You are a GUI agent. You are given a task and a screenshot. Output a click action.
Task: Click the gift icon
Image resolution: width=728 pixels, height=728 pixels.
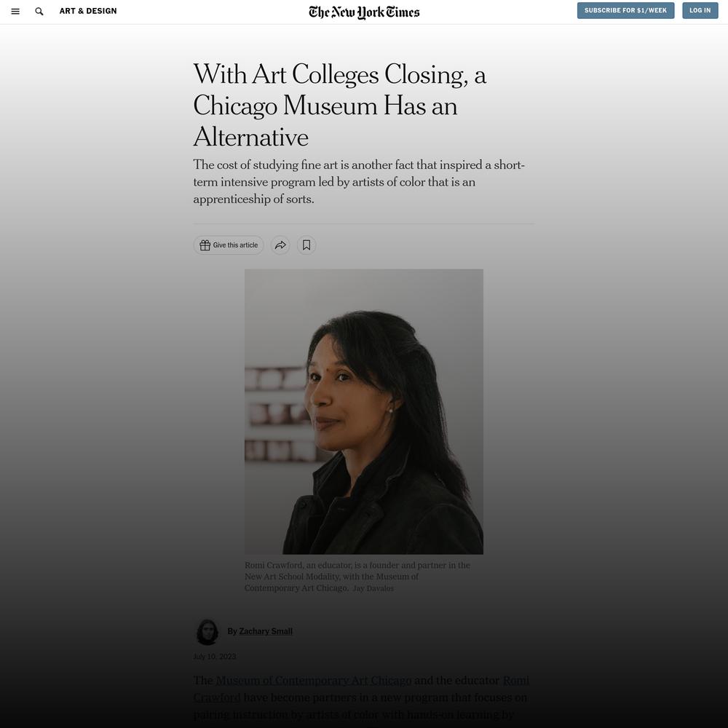205,245
